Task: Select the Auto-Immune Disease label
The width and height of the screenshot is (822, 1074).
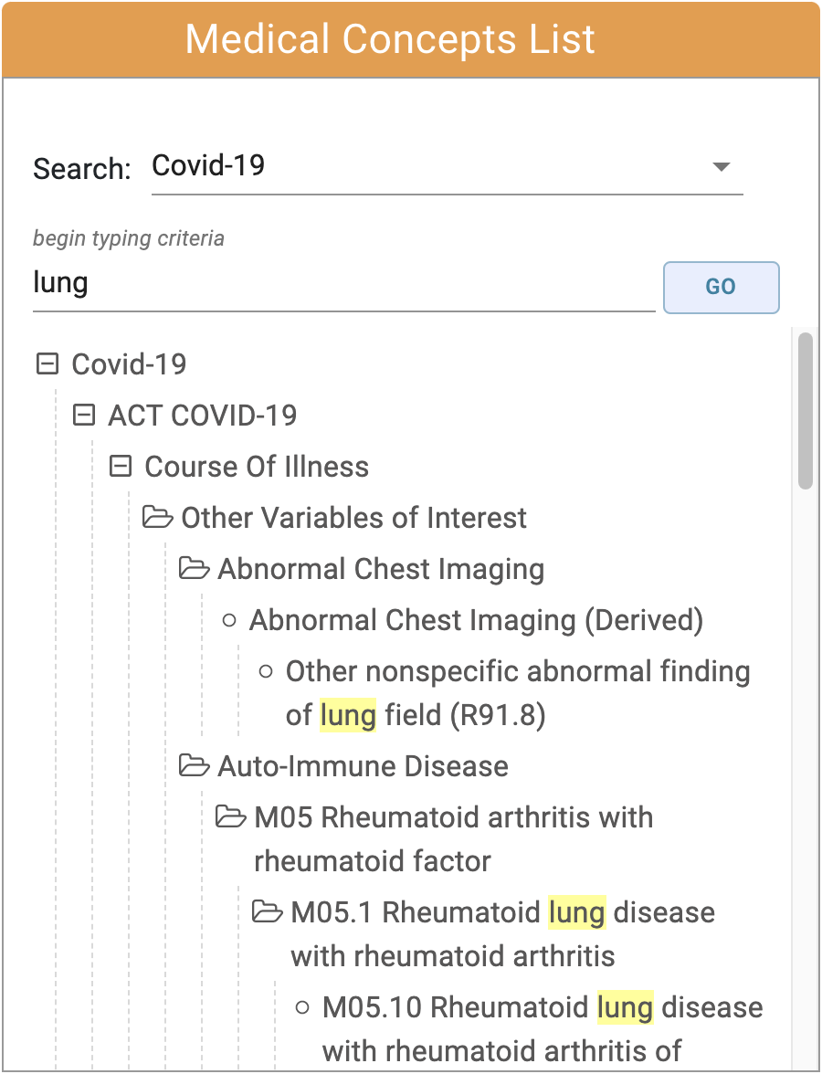Action: [x=363, y=765]
